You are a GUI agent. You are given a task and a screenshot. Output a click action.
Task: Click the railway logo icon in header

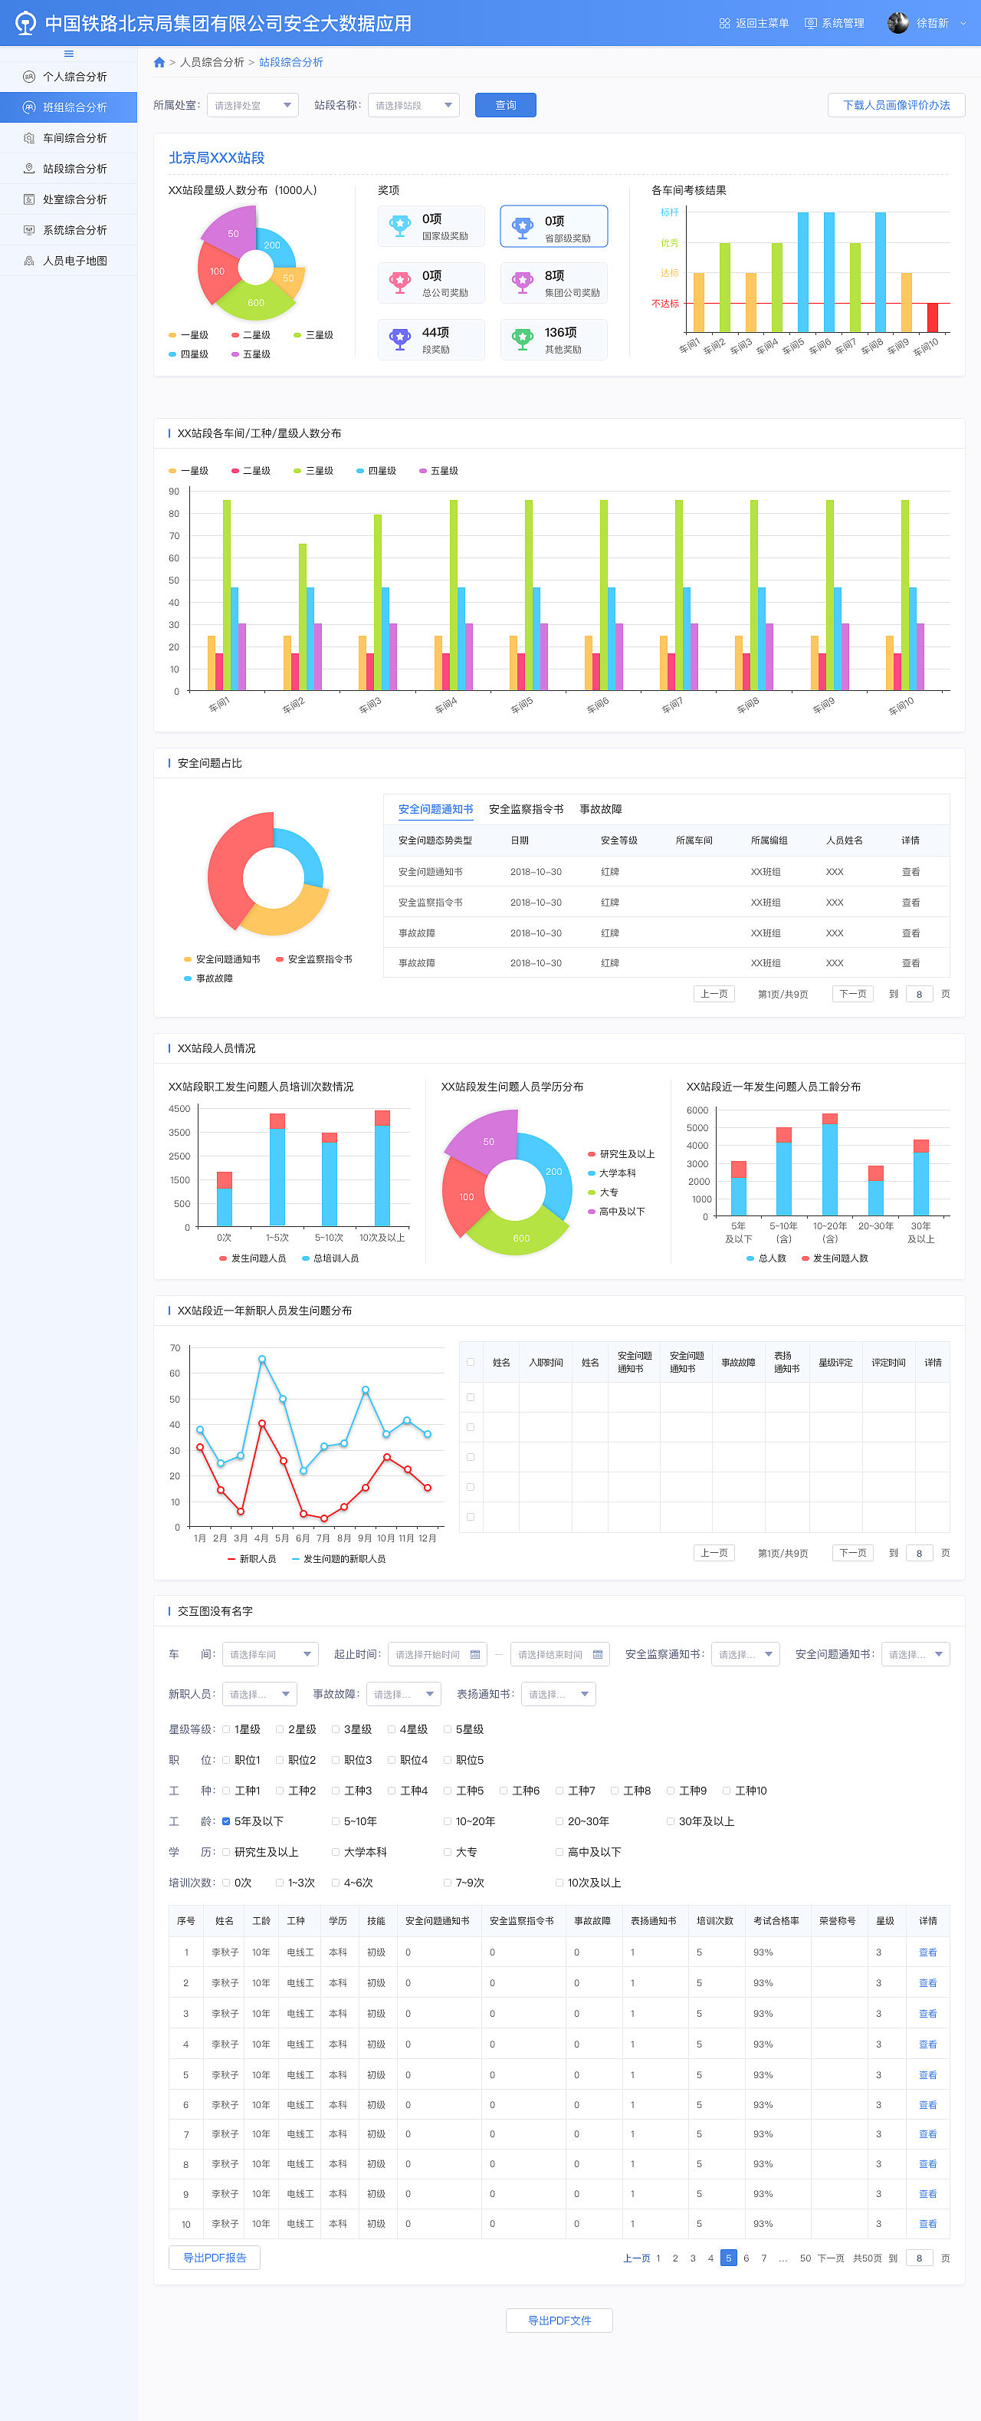coord(25,22)
